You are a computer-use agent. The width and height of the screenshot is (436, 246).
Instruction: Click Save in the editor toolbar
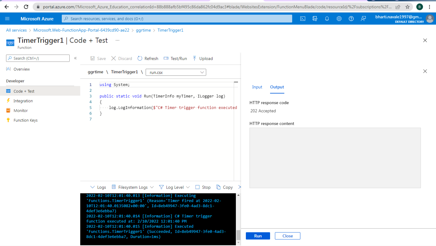[98, 58]
